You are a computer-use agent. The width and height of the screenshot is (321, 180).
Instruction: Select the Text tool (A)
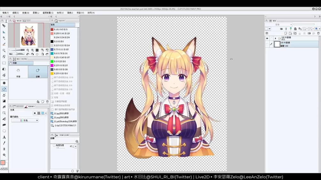pos(4,137)
